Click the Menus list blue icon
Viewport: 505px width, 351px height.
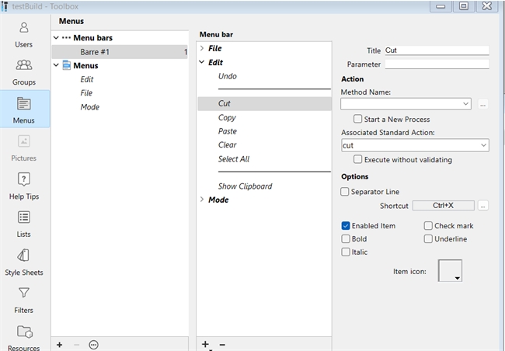66,65
